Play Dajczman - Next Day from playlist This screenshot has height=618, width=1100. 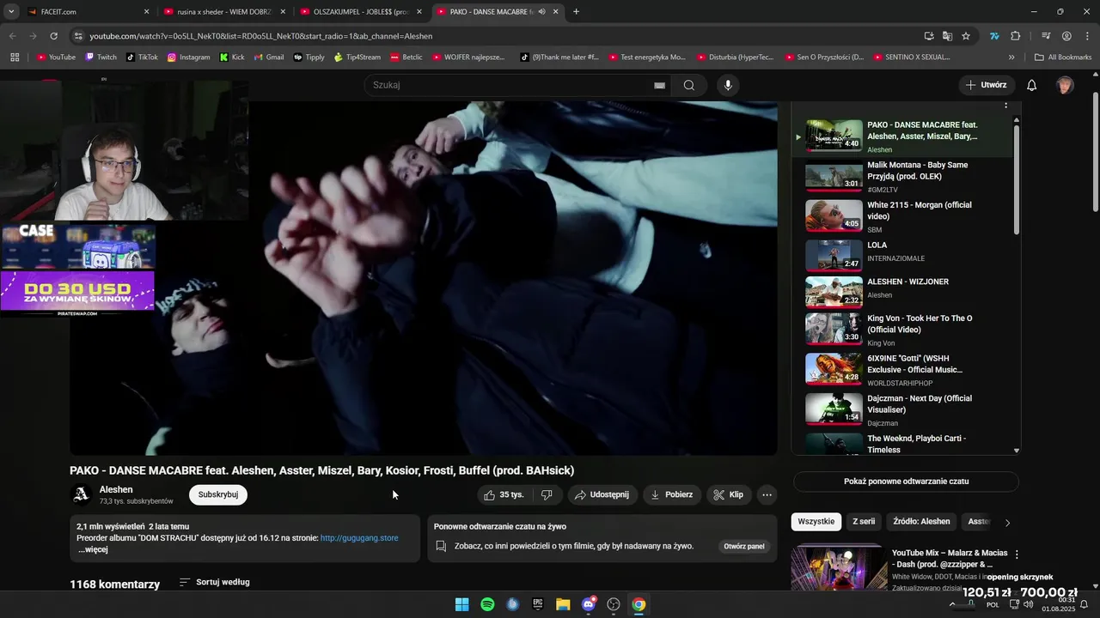[907, 409]
